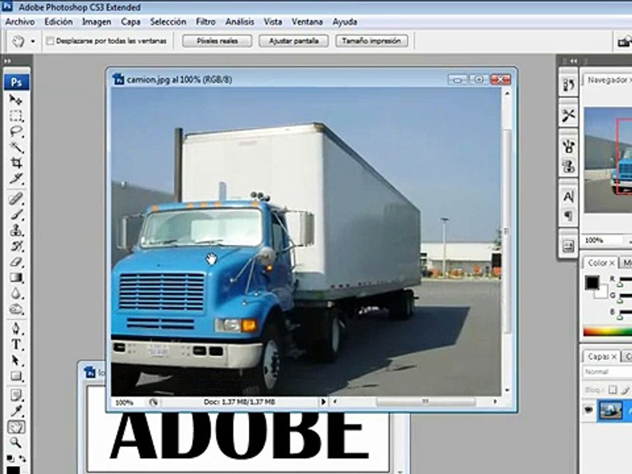This screenshot has height=474, width=632.
Task: Select the Blur tool
Action: tap(16, 293)
